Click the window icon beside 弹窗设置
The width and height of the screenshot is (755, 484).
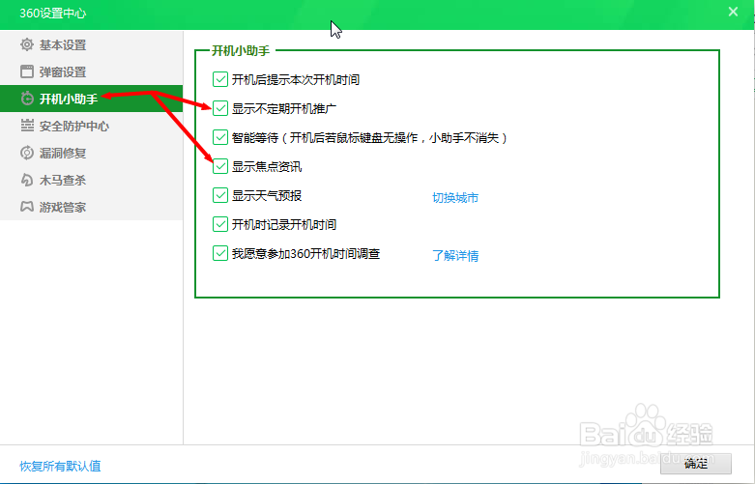[x=27, y=71]
